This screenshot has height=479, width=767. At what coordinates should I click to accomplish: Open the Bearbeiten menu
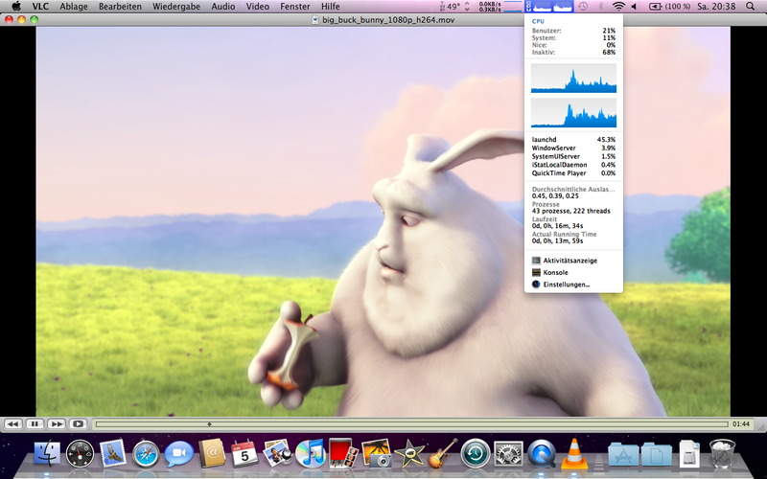[x=120, y=7]
